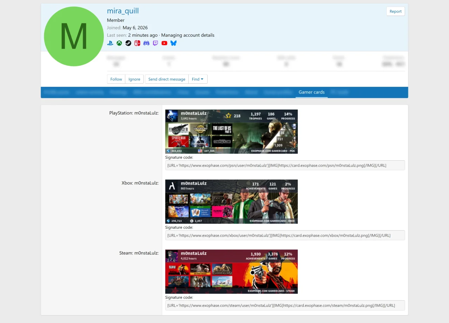
Task: Click 'Managing account details' status text
Action: (x=188, y=35)
